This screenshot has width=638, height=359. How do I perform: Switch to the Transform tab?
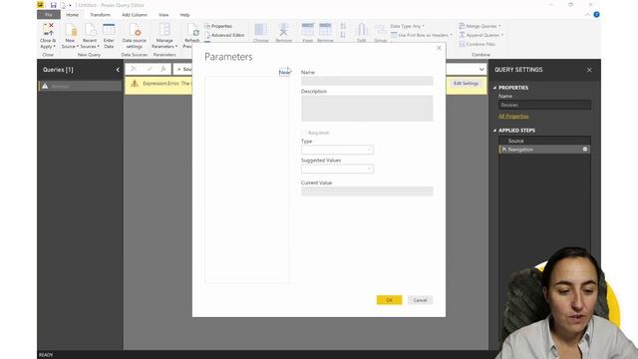[x=100, y=15]
